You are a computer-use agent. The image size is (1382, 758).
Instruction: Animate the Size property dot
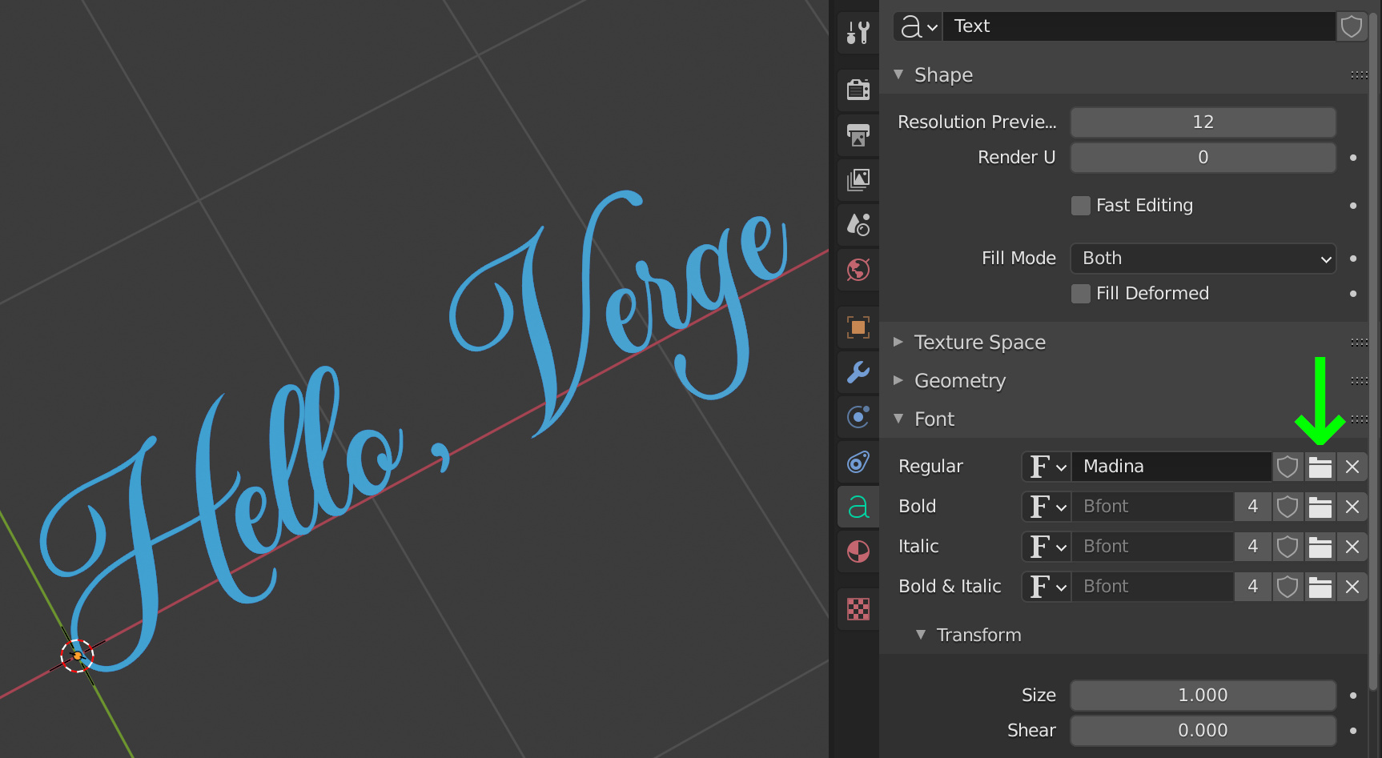(1353, 696)
